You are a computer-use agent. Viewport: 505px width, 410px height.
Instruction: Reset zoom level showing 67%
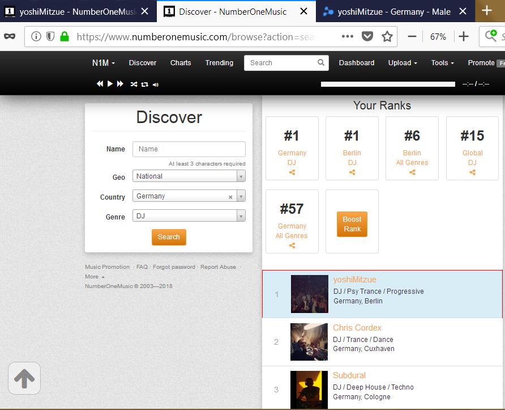click(438, 37)
